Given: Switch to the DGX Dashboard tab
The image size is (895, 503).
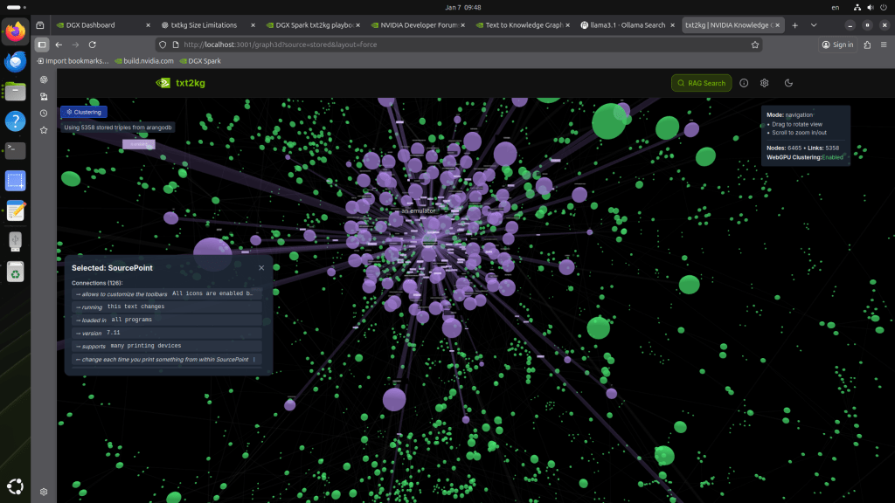Looking at the screenshot, I should [102, 25].
